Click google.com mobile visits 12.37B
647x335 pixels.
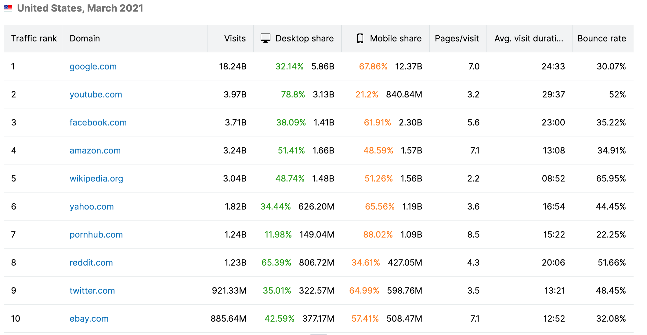(409, 66)
